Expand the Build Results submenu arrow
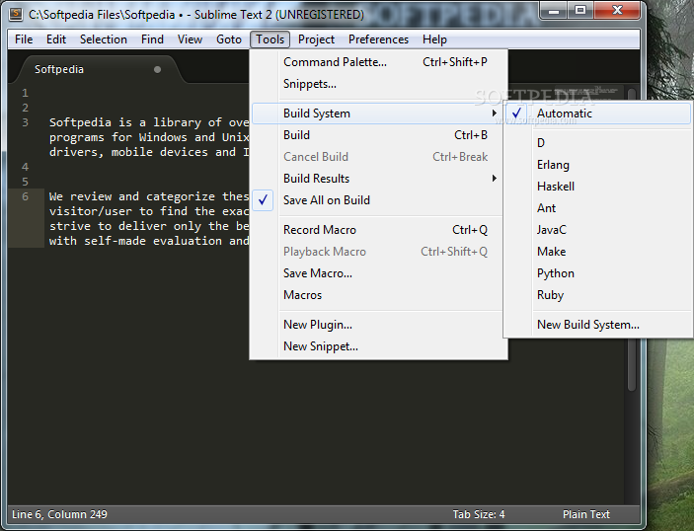Image resolution: width=694 pixels, height=531 pixels. click(494, 179)
